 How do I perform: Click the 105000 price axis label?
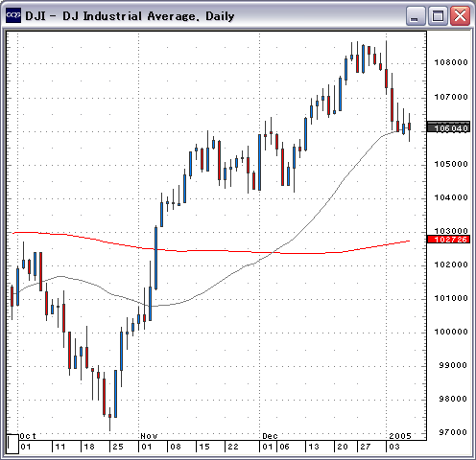(451, 164)
